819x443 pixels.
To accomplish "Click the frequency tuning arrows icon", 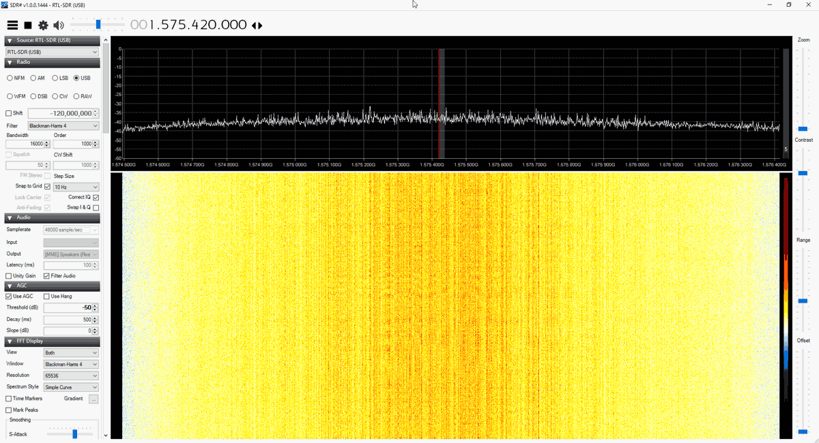I will pos(257,25).
